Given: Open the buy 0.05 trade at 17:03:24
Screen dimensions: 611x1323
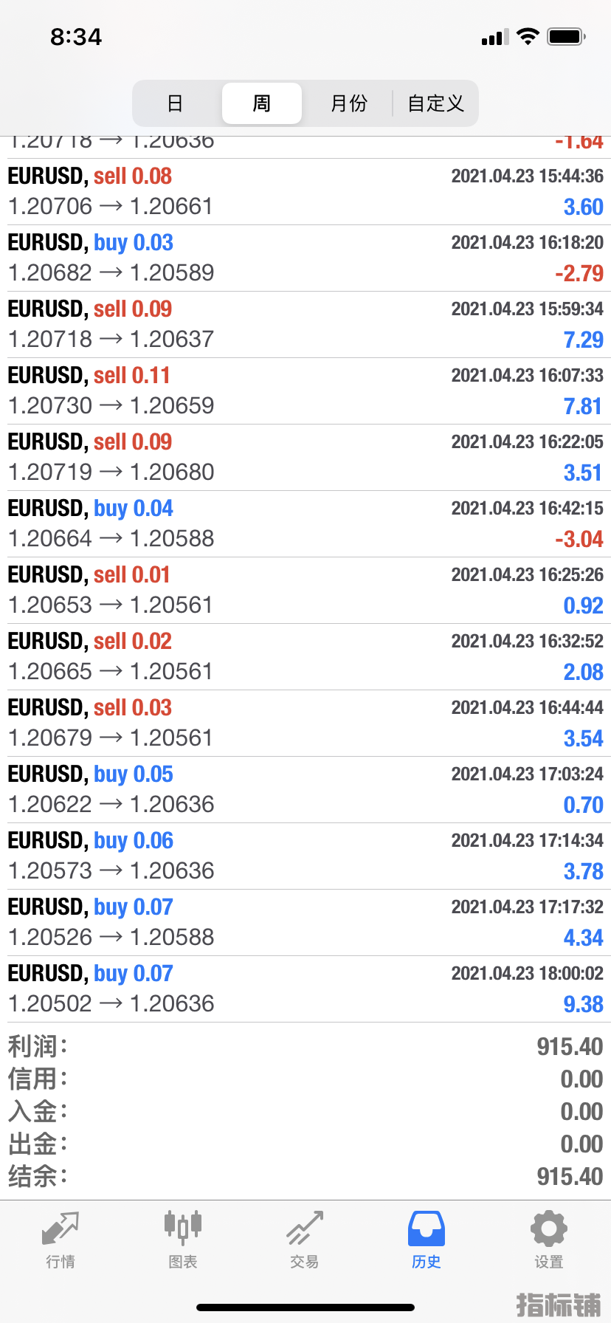Looking at the screenshot, I should pos(305,790).
